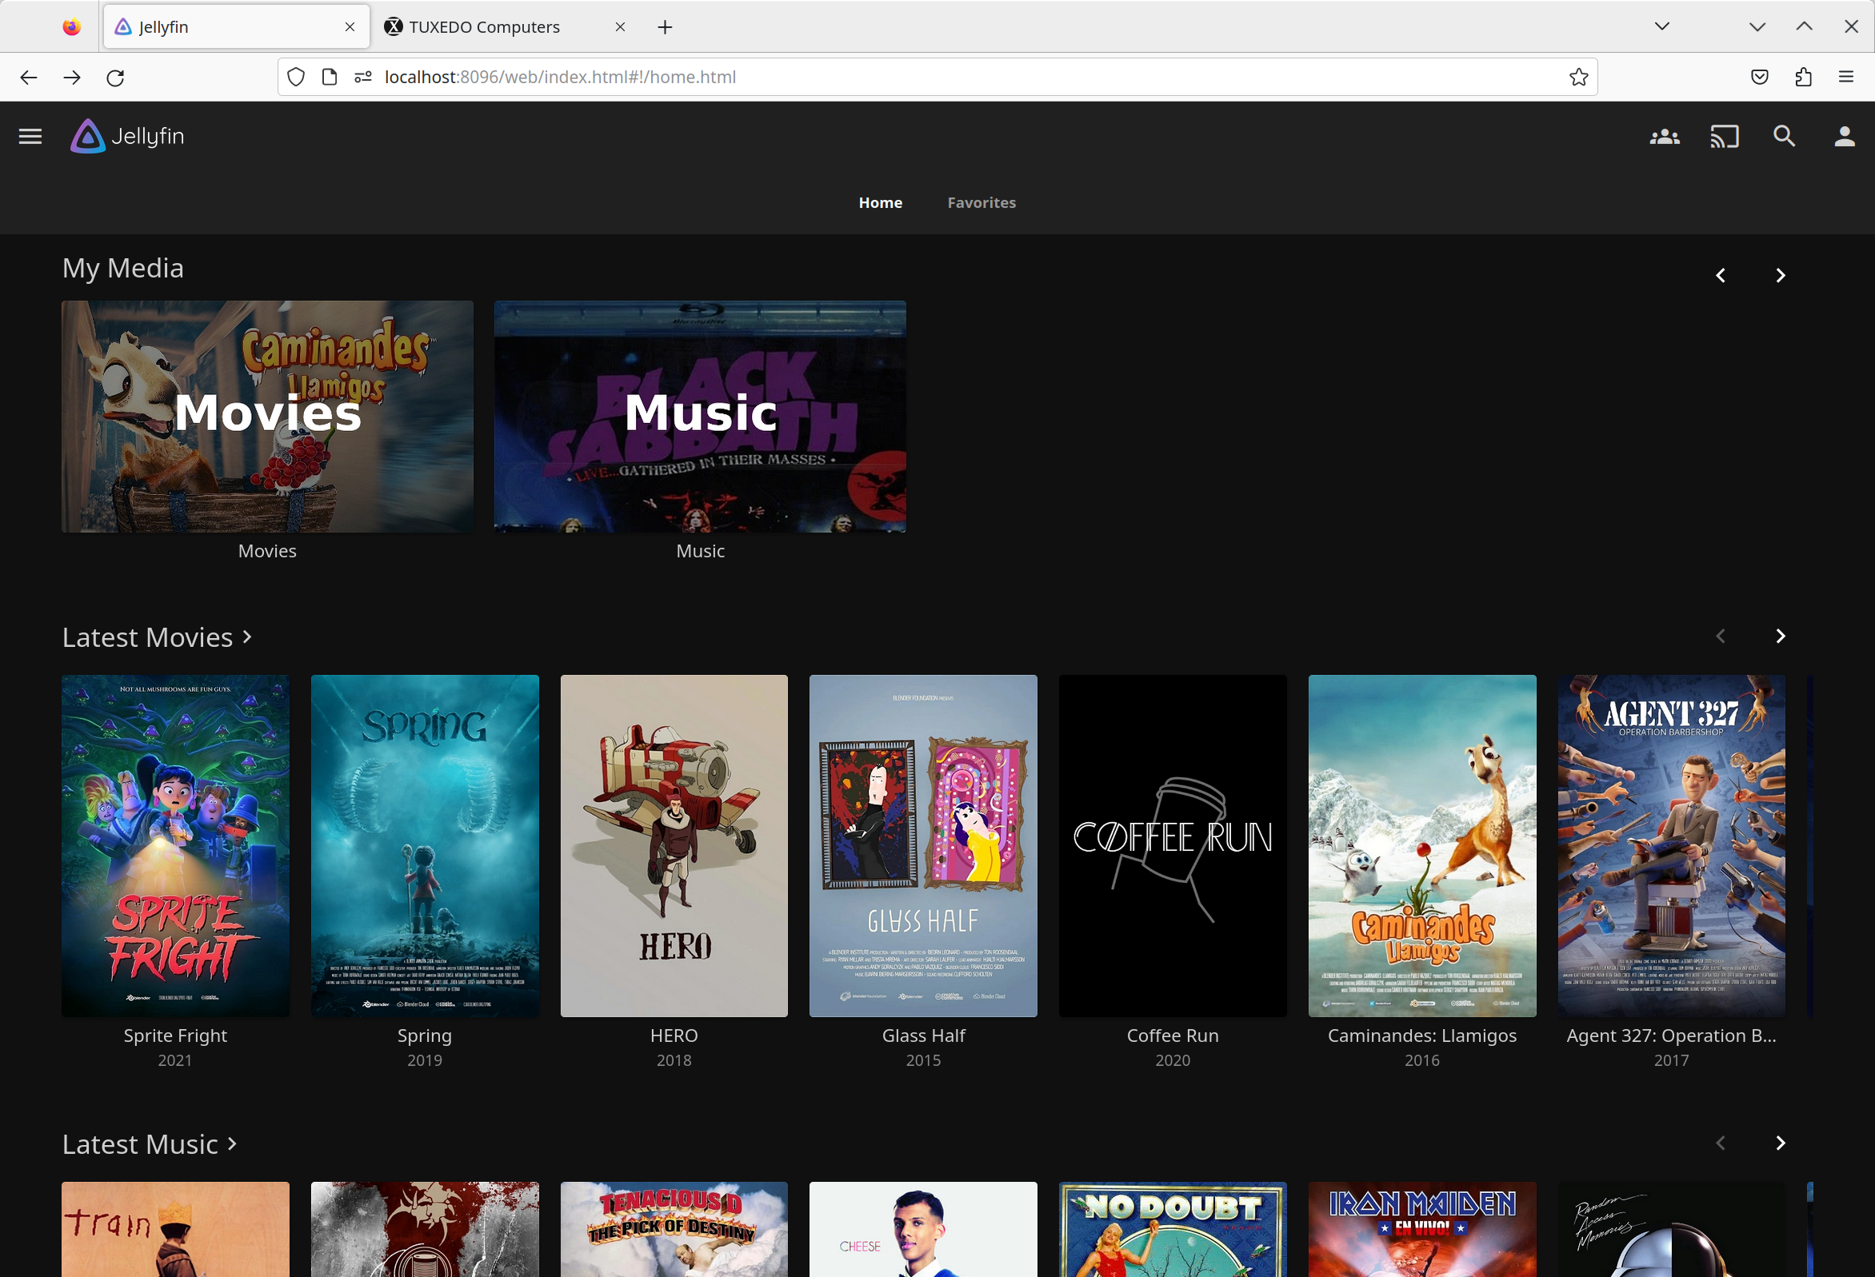Image resolution: width=1875 pixels, height=1277 pixels.
Task: Open the tab list dropdown arrow
Action: (1661, 26)
